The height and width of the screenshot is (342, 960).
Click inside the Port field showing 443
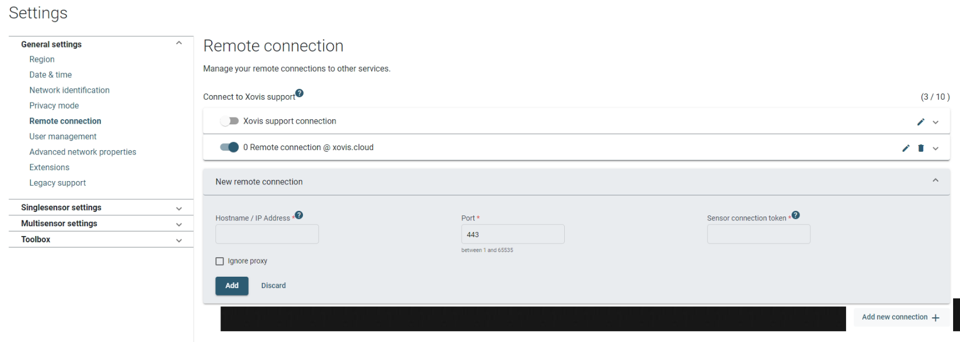click(x=513, y=234)
